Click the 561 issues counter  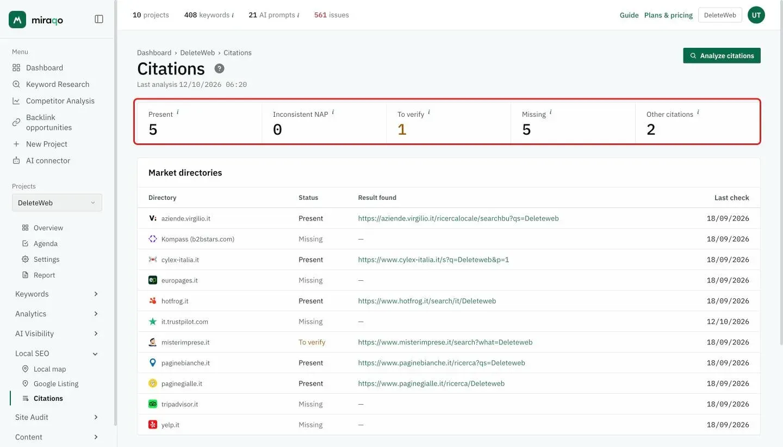point(332,15)
